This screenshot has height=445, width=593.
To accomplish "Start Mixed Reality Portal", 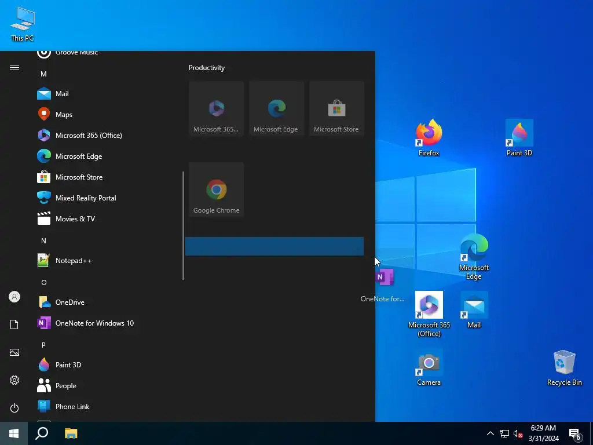I will 106,198.
